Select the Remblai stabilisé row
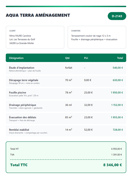This screenshot has width=132, height=192. pos(66,131)
